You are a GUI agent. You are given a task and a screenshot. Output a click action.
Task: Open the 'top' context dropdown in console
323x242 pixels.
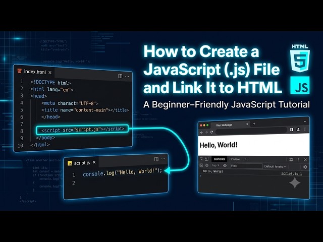(x=216, y=165)
